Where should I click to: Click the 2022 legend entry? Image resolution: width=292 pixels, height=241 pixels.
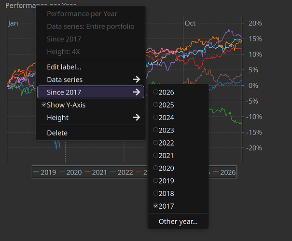(122, 172)
